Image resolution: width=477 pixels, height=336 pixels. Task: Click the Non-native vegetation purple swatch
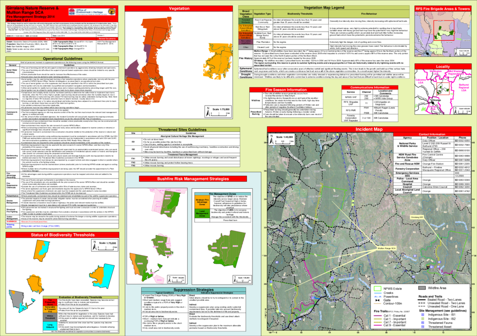pos(246,42)
